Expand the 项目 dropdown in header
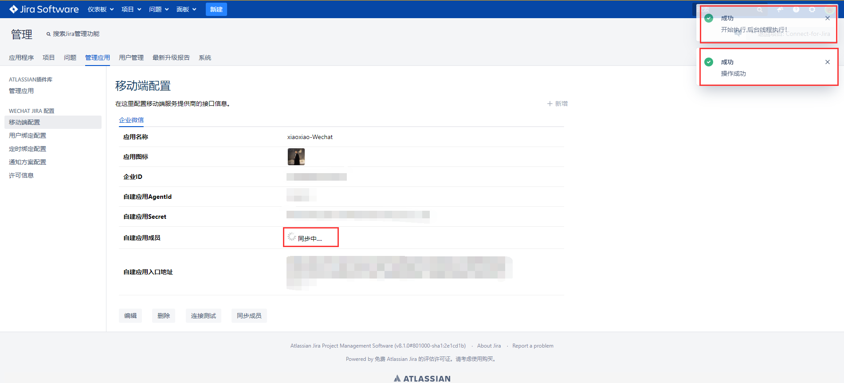This screenshot has height=383, width=844. pyautogui.click(x=131, y=9)
